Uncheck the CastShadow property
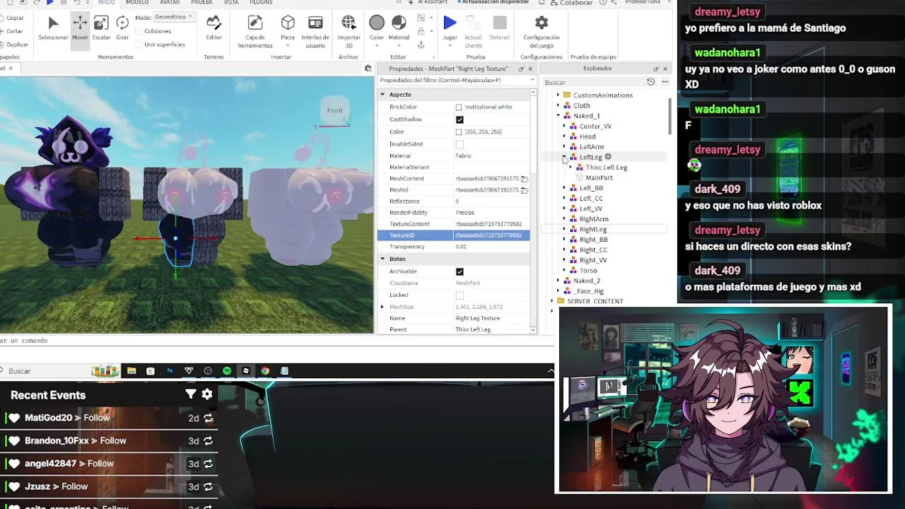This screenshot has height=509, width=905. click(x=460, y=119)
